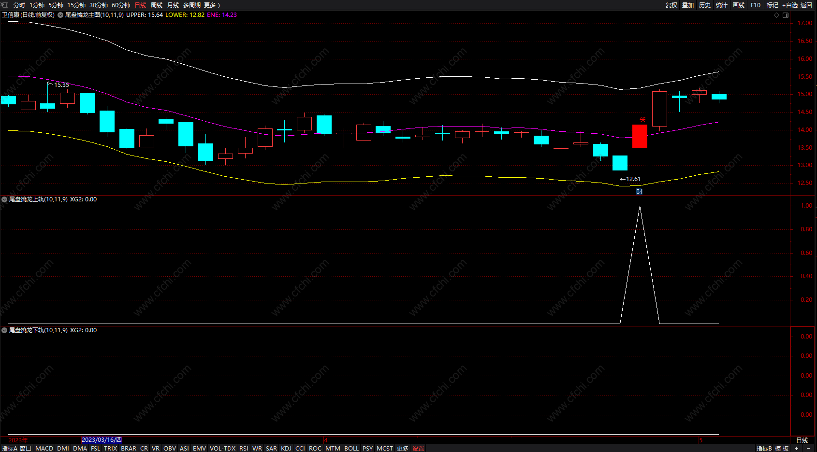The height and width of the screenshot is (452, 817).
Task: Apply the ASI indicator
Action: [184, 449]
